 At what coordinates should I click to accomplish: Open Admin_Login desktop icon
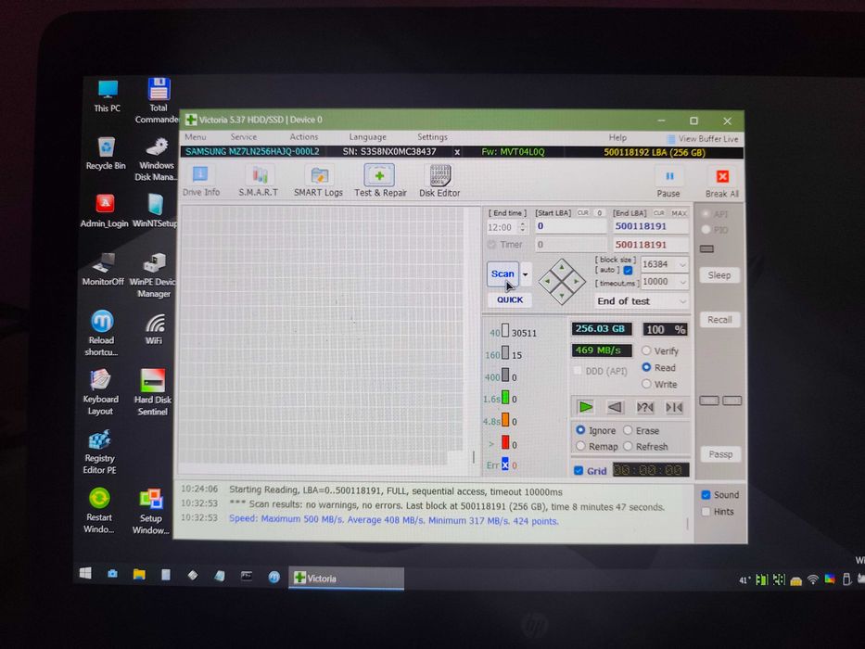pyautogui.click(x=104, y=210)
